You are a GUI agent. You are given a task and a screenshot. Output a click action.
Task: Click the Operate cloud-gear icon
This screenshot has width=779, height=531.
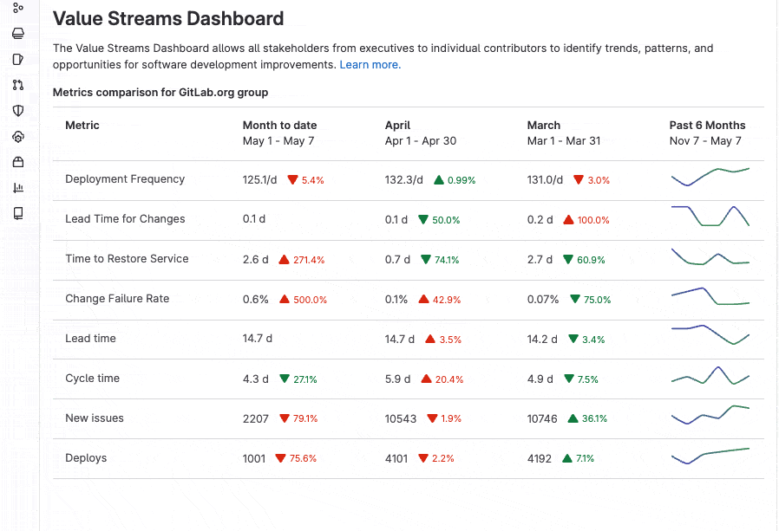click(19, 136)
